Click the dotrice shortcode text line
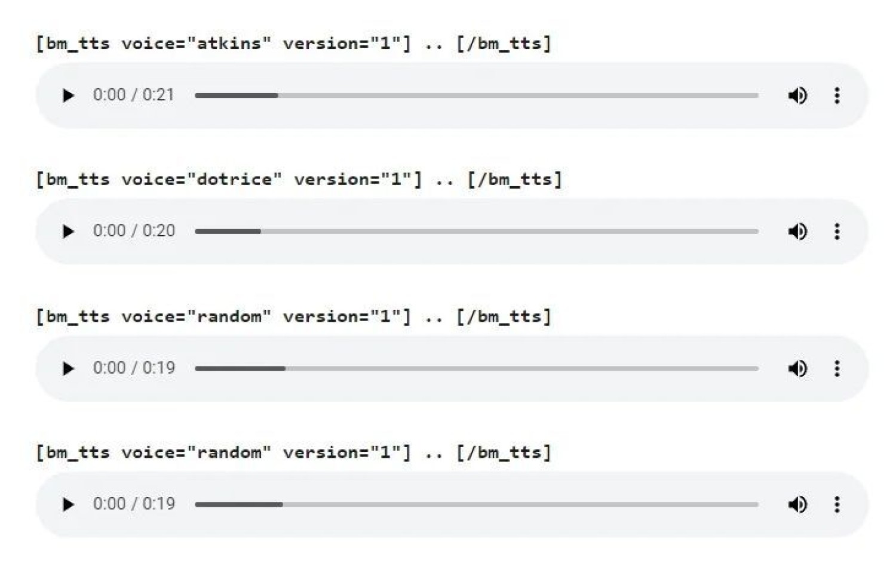Screen dimensions: 896x567 point(299,180)
